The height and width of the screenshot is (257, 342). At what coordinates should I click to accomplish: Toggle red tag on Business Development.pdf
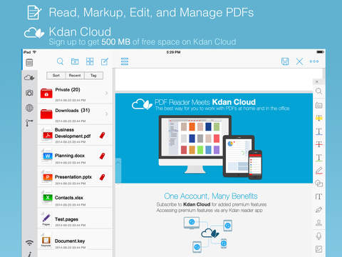pyautogui.click(x=102, y=135)
